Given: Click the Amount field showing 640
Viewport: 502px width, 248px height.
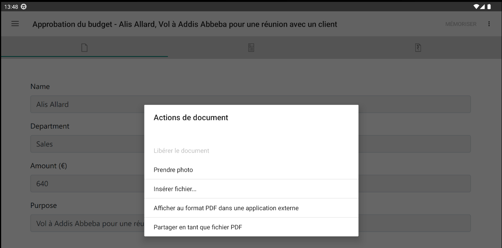Looking at the screenshot, I should point(76,184).
